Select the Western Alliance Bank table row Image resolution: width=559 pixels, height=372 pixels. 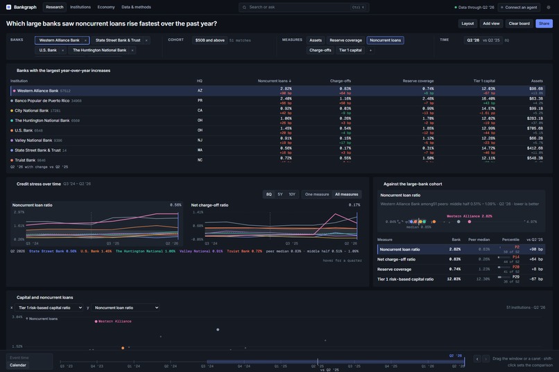click(x=277, y=91)
